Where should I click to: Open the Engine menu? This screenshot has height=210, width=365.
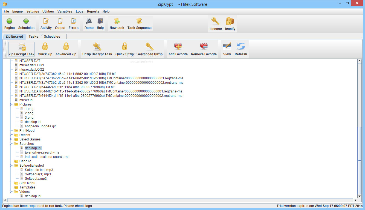(x=18, y=11)
